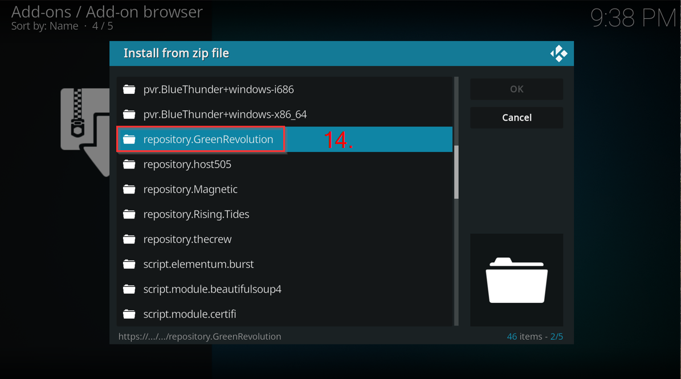Screen dimensions: 681x379
Task: Open the repository.Magnetic folder
Action: pyautogui.click(x=284, y=189)
